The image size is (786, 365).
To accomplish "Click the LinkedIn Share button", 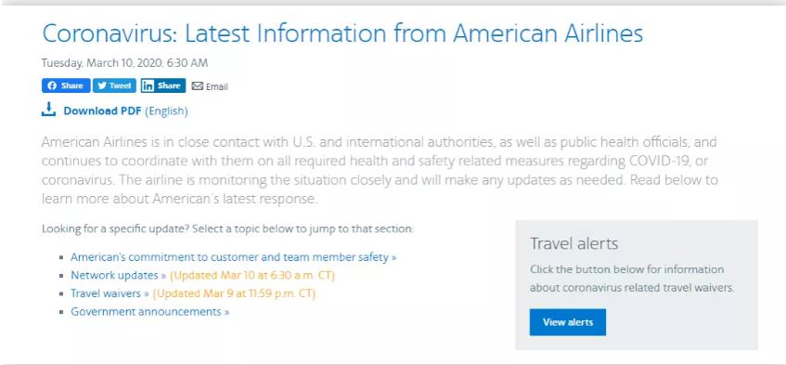I will tap(163, 85).
